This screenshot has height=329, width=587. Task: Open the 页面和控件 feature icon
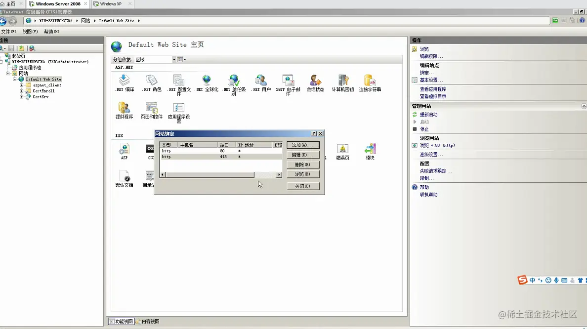[x=151, y=111]
